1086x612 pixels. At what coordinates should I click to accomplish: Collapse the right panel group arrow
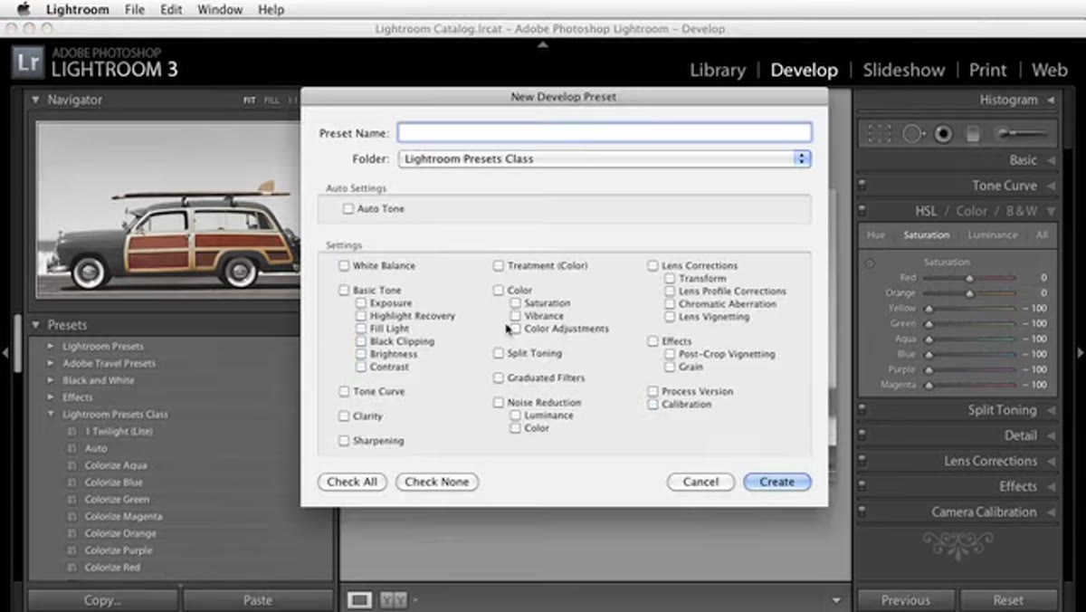[x=1081, y=353]
